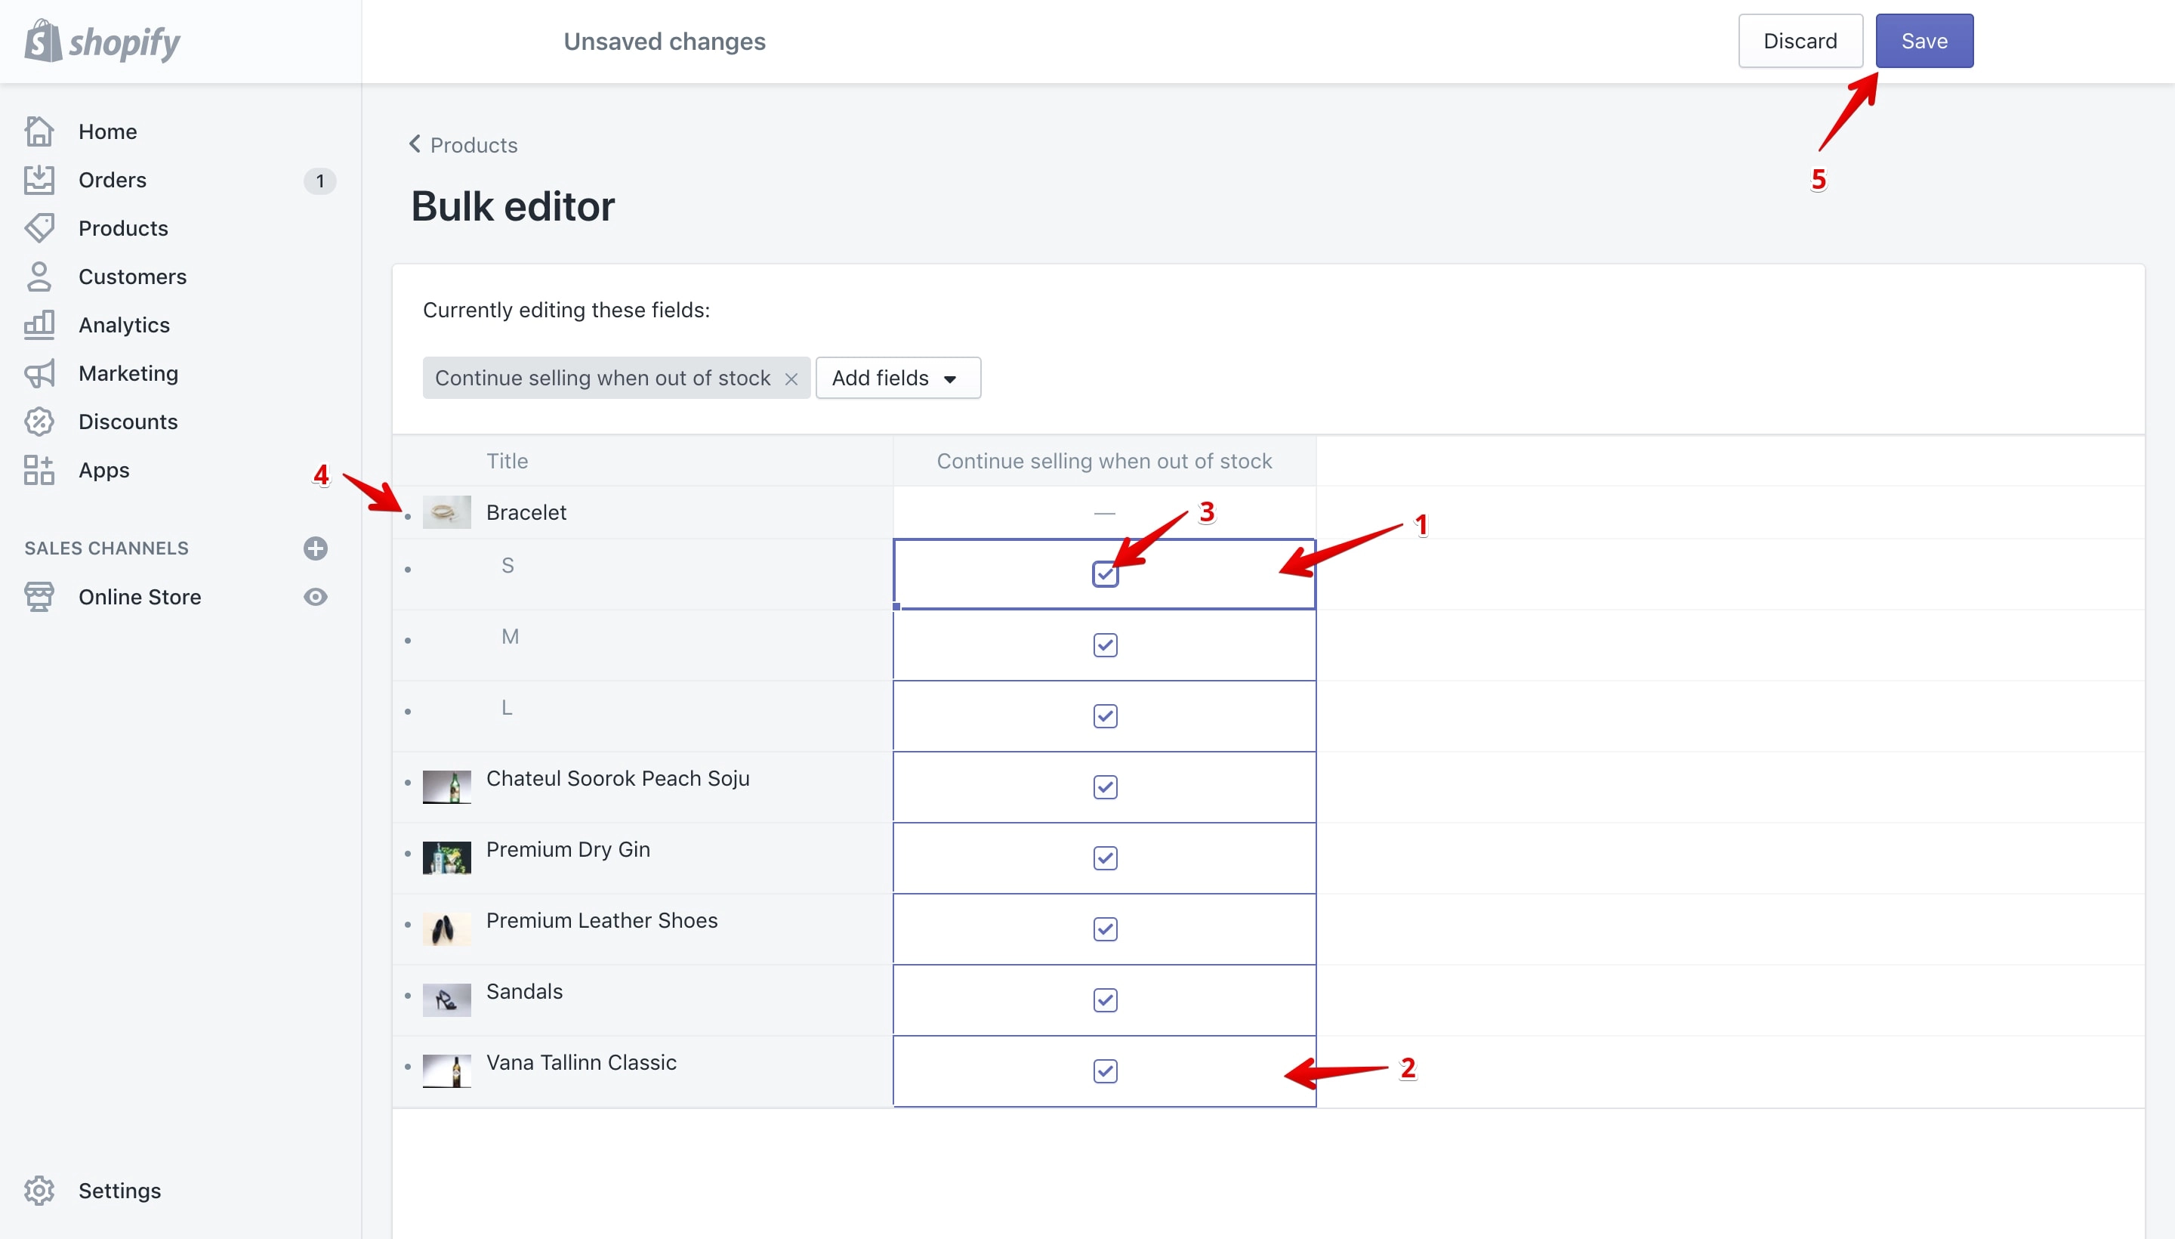Screen dimensions: 2175x1239
Task: Open Online Store sales channel
Action: point(140,597)
